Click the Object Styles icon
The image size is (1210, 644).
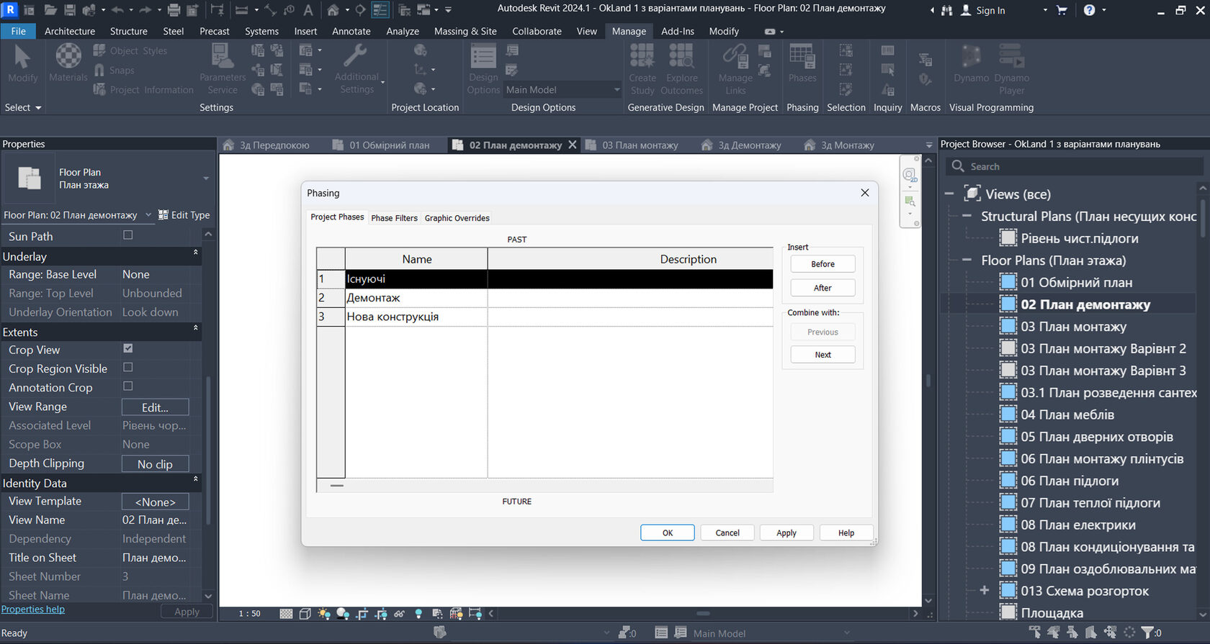[x=99, y=50]
